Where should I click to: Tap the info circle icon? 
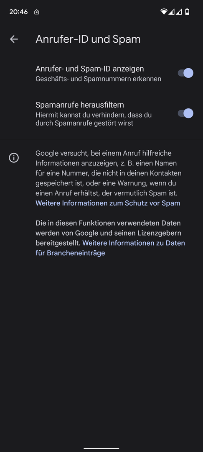(x=14, y=158)
